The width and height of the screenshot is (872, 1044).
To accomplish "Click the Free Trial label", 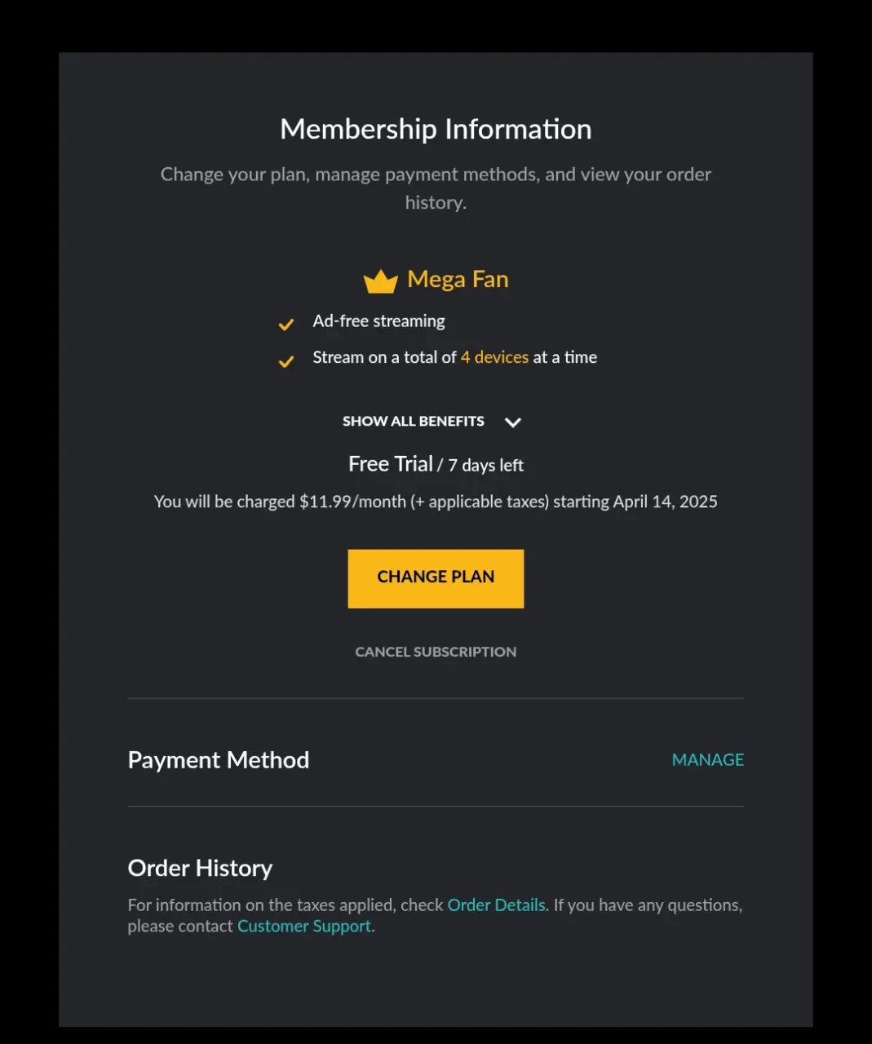I will (x=391, y=464).
